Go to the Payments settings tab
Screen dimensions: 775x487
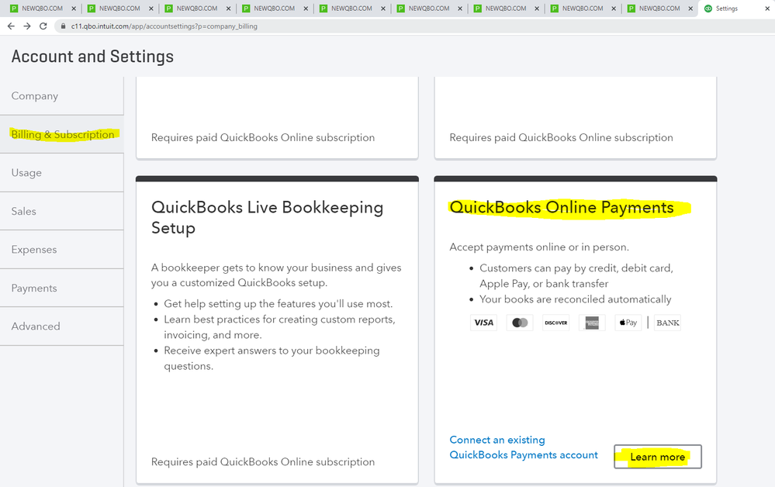[62, 288]
